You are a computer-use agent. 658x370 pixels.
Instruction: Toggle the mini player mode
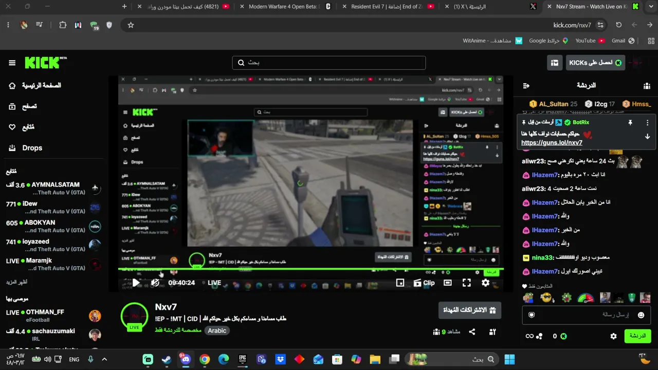[x=400, y=283]
